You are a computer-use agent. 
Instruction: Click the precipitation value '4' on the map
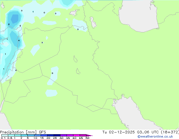pos(19,40)
